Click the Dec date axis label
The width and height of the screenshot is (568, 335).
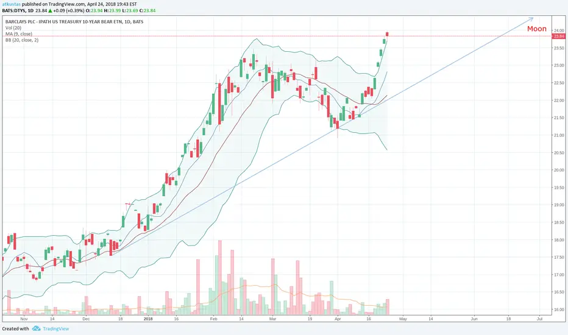(86, 319)
